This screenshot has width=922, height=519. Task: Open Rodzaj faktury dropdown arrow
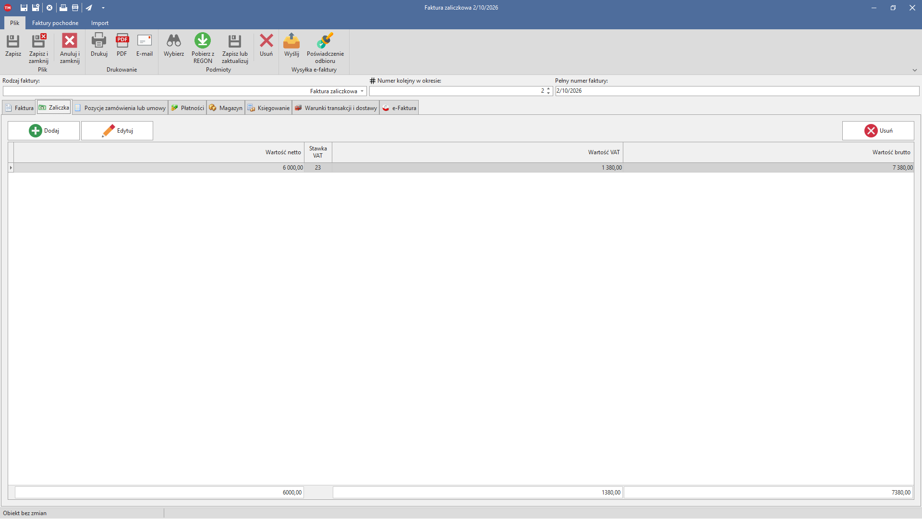click(x=362, y=91)
